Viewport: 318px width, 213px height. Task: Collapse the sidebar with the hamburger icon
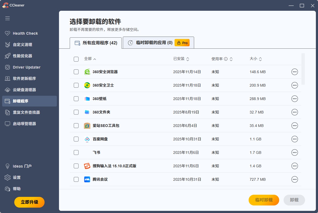coord(8,18)
